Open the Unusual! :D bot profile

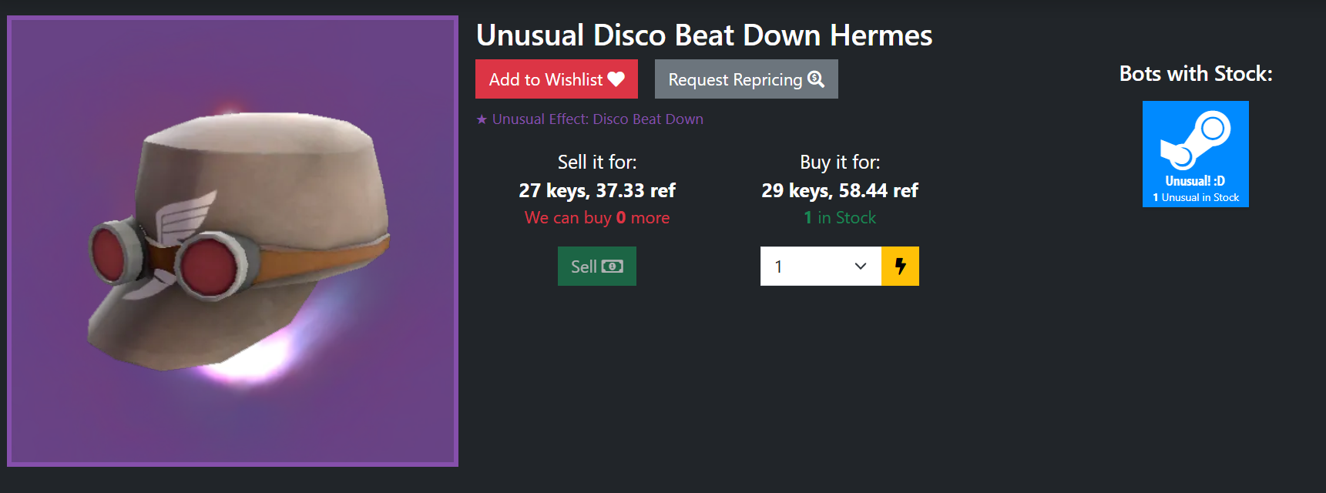[1196, 154]
